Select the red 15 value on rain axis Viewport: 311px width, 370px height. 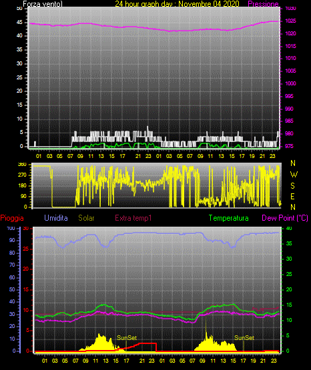pyautogui.click(x=26, y=289)
